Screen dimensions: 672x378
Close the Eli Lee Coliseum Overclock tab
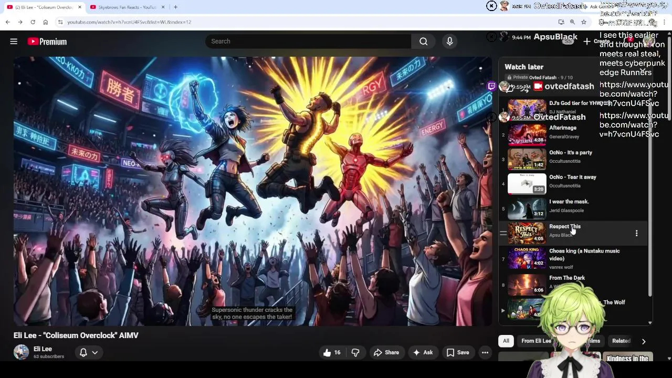click(80, 7)
